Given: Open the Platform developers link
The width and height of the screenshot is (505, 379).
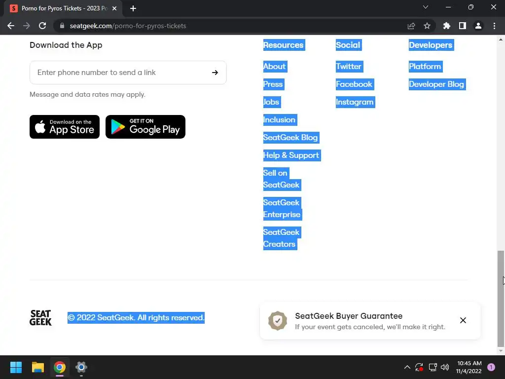Looking at the screenshot, I should (425, 67).
